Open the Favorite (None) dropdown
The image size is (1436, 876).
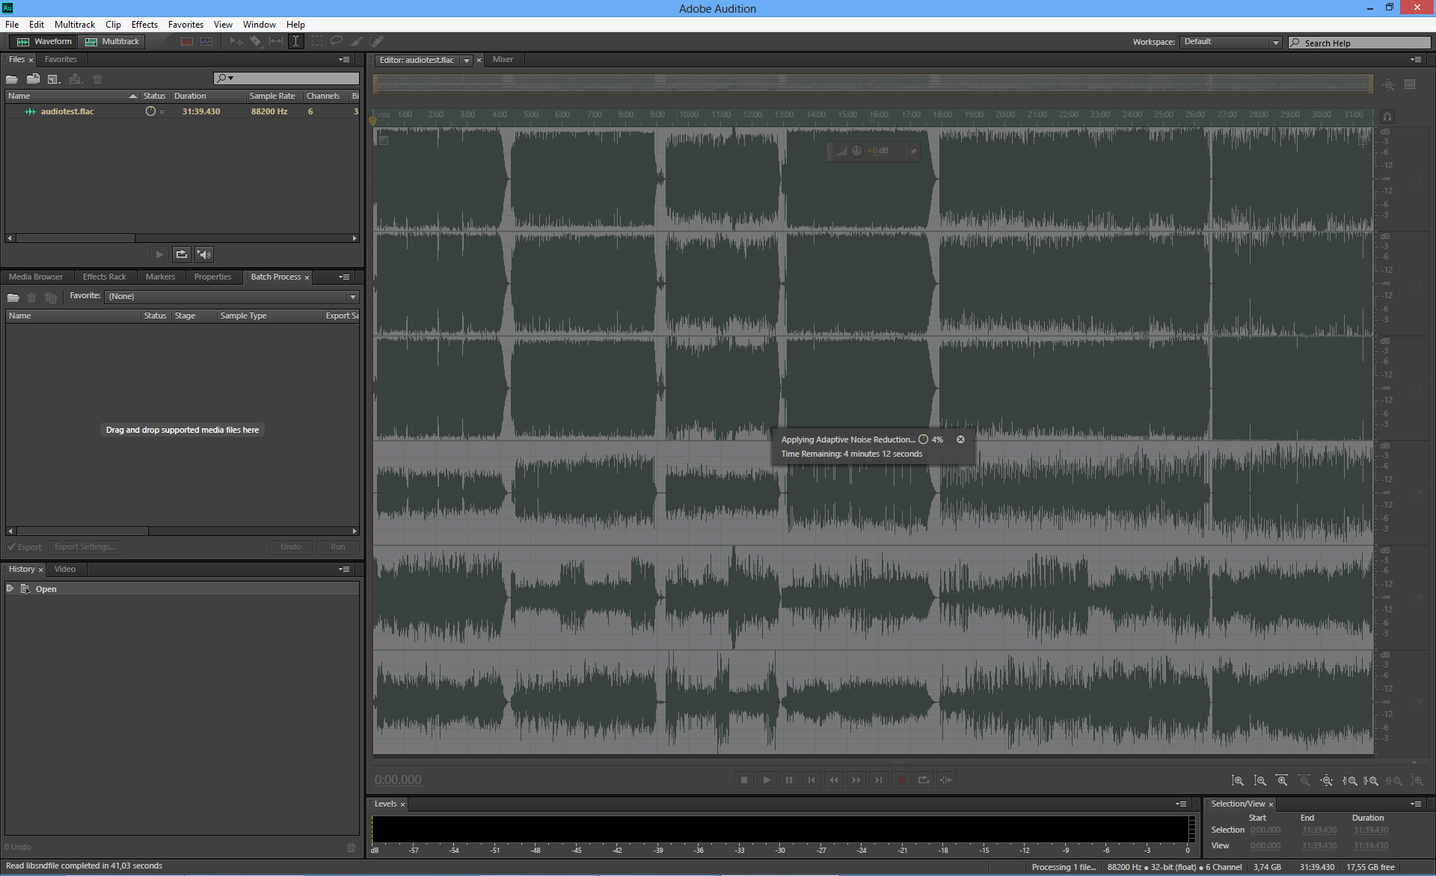click(x=232, y=297)
